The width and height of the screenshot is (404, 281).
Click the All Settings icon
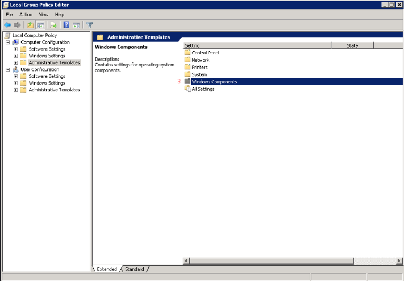[188, 89]
